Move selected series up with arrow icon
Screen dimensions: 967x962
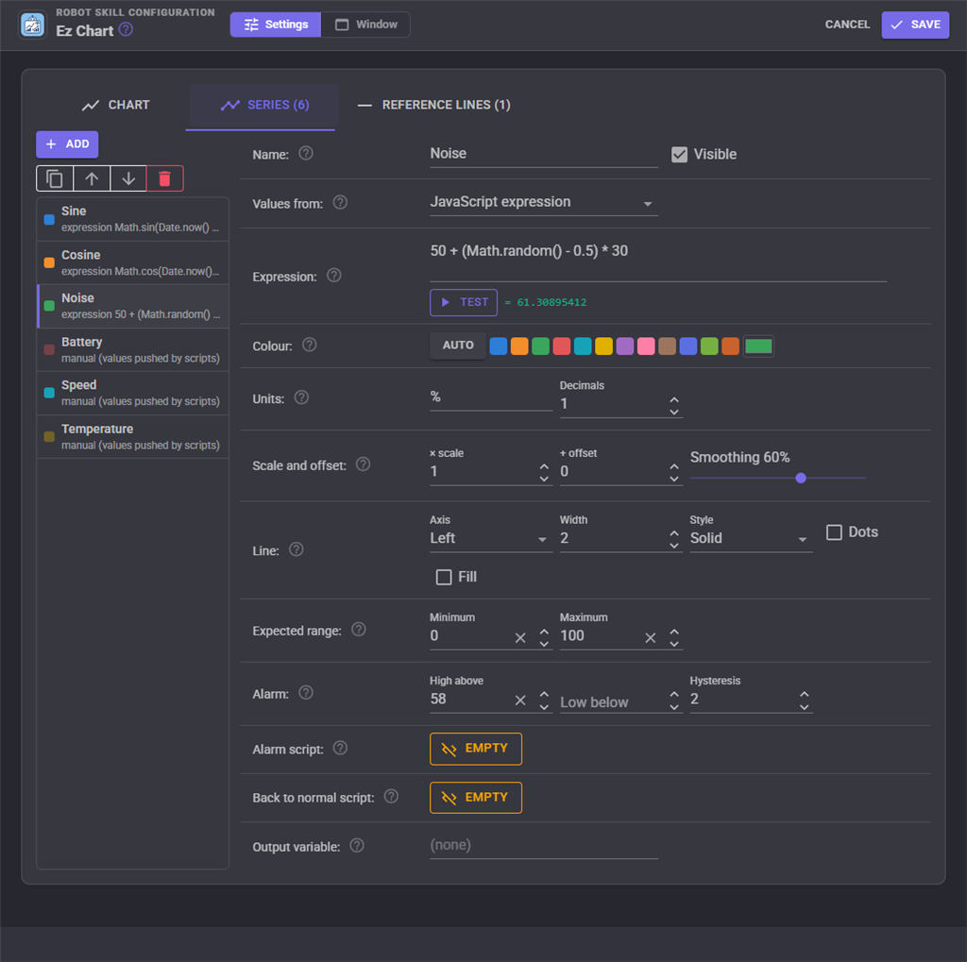pos(92,178)
